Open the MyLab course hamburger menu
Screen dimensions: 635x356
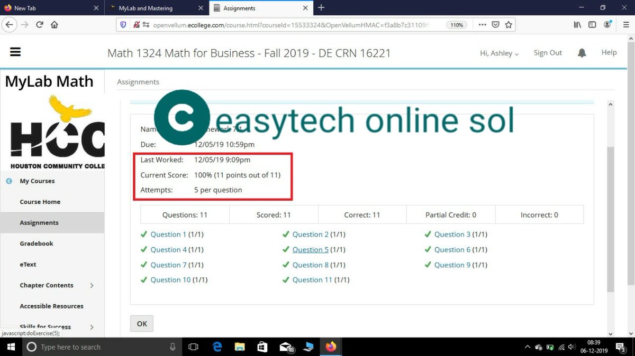[x=15, y=52]
